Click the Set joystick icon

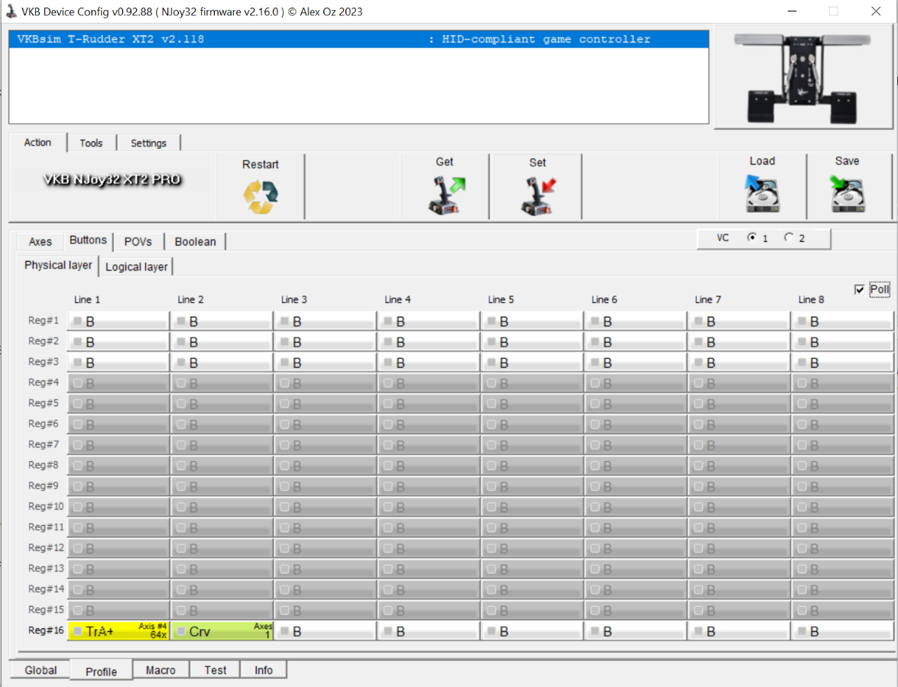pos(538,195)
